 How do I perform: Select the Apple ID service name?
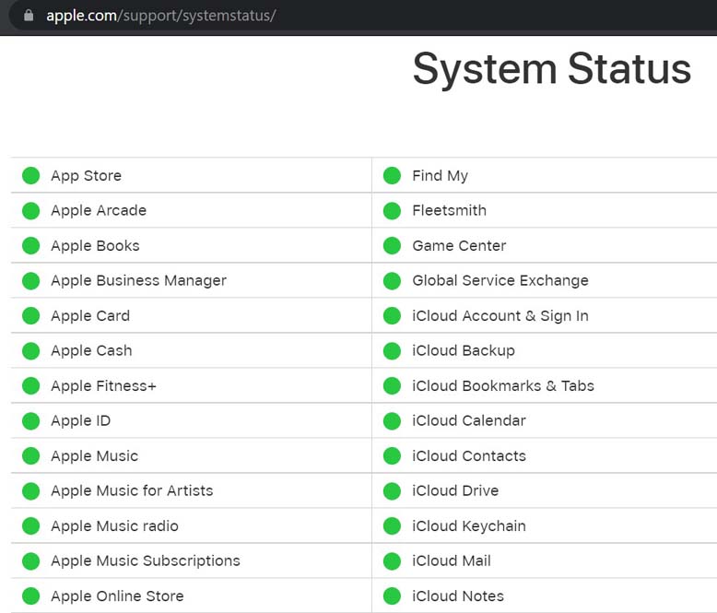tap(81, 420)
